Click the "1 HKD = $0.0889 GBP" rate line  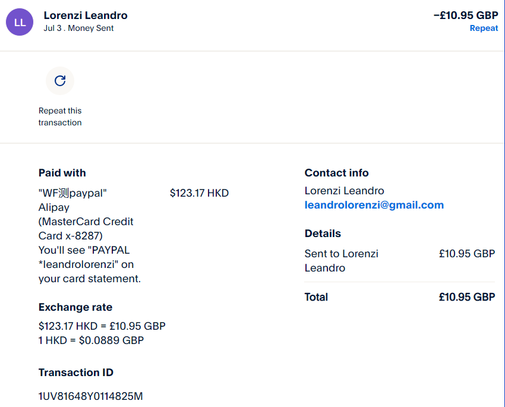[91, 340]
